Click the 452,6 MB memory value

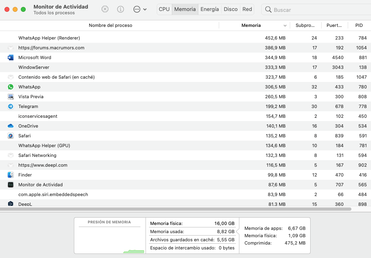click(275, 38)
